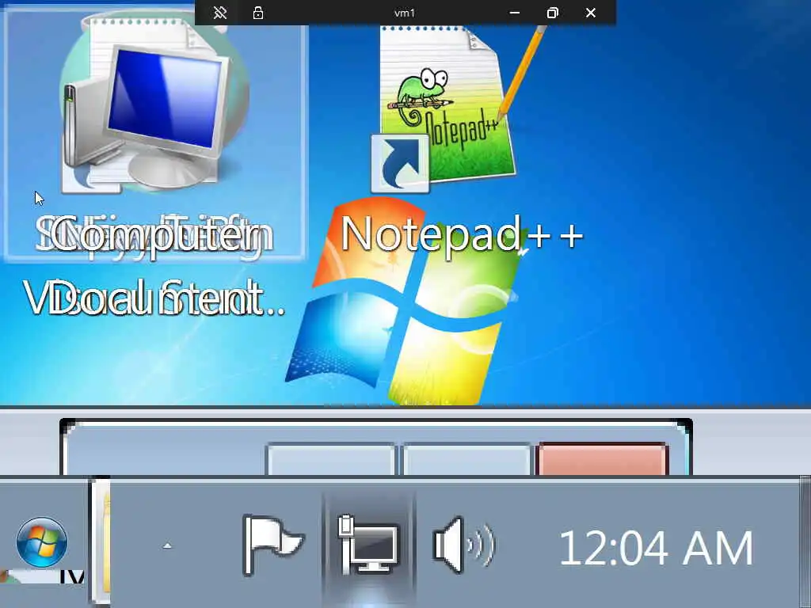
Task: Select the pinned folder taskbar button
Action: tap(101, 541)
